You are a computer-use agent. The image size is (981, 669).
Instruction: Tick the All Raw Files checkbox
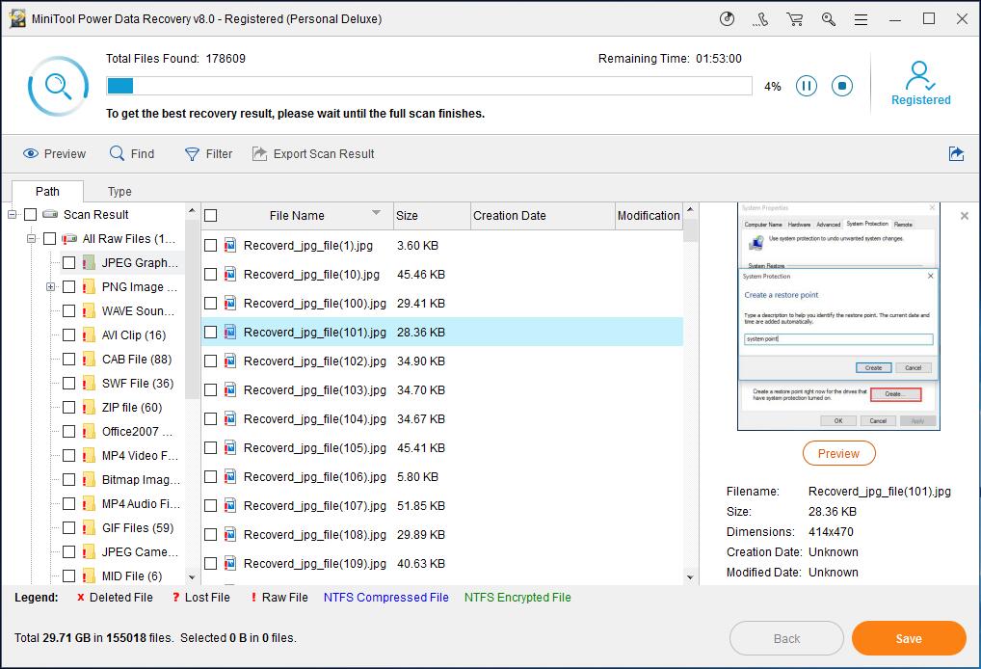pyautogui.click(x=49, y=238)
